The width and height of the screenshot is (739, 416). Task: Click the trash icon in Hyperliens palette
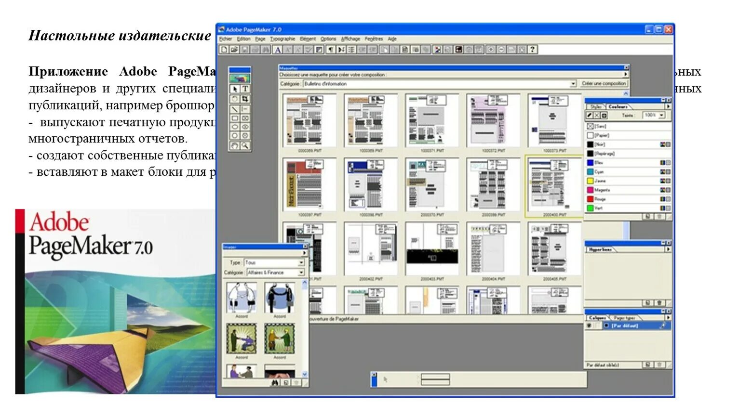pos(659,303)
